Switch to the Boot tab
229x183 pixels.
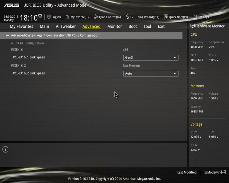133,26
